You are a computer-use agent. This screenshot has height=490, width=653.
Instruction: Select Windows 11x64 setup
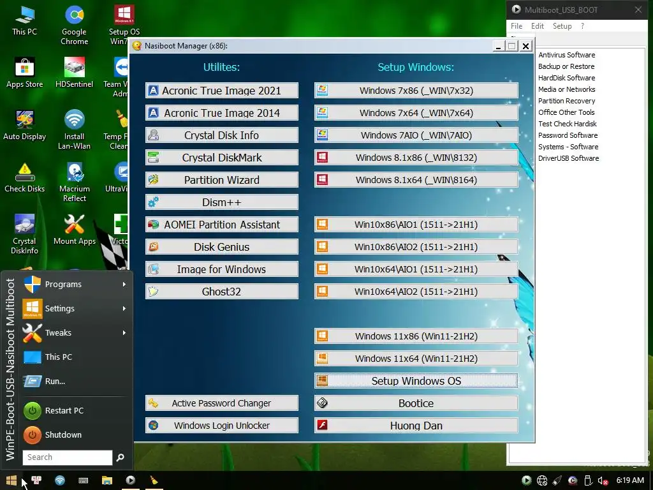(x=416, y=359)
